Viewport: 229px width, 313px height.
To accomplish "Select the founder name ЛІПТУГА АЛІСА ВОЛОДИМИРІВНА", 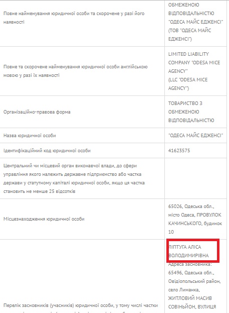I will 188,251.
